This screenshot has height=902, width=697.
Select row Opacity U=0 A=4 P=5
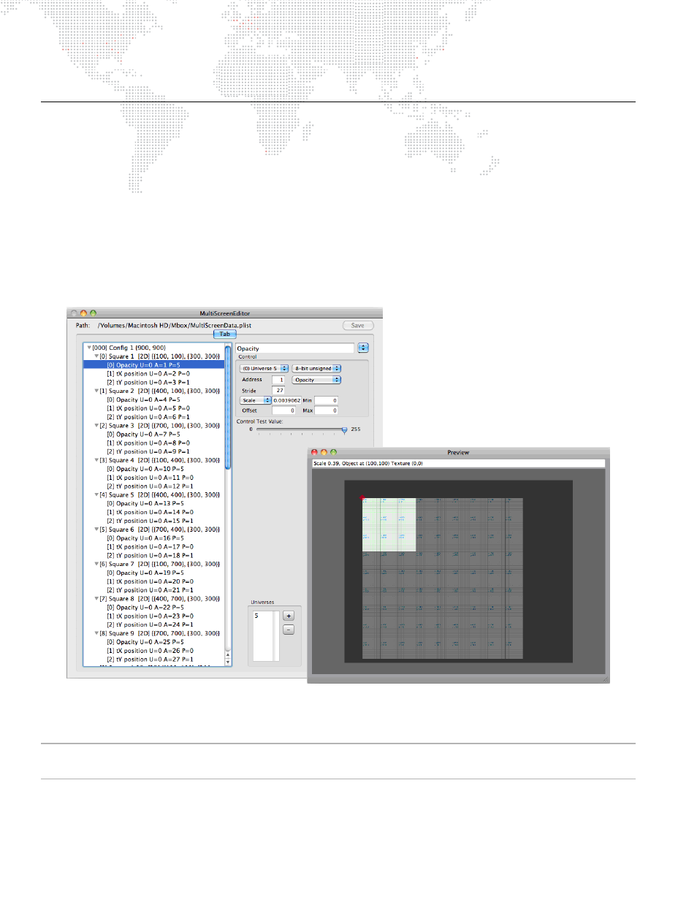click(x=154, y=400)
